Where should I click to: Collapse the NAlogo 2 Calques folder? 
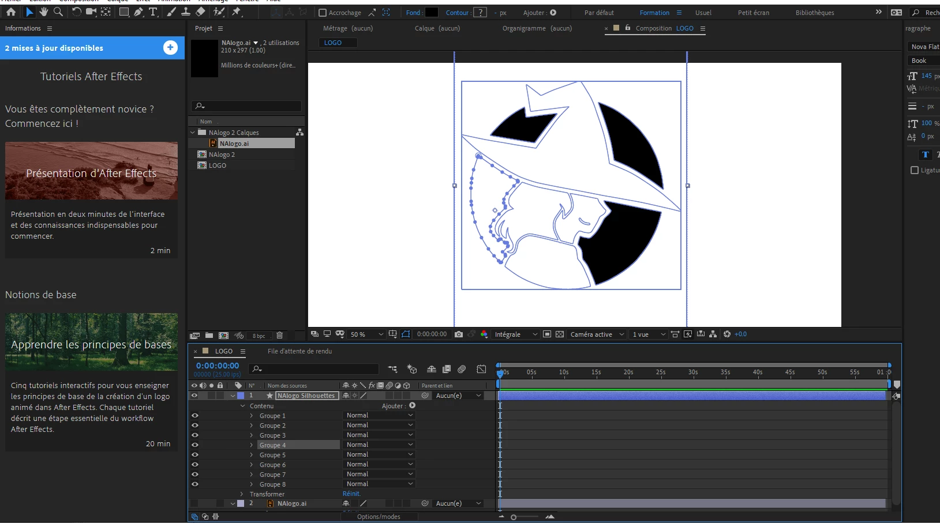[x=193, y=133]
